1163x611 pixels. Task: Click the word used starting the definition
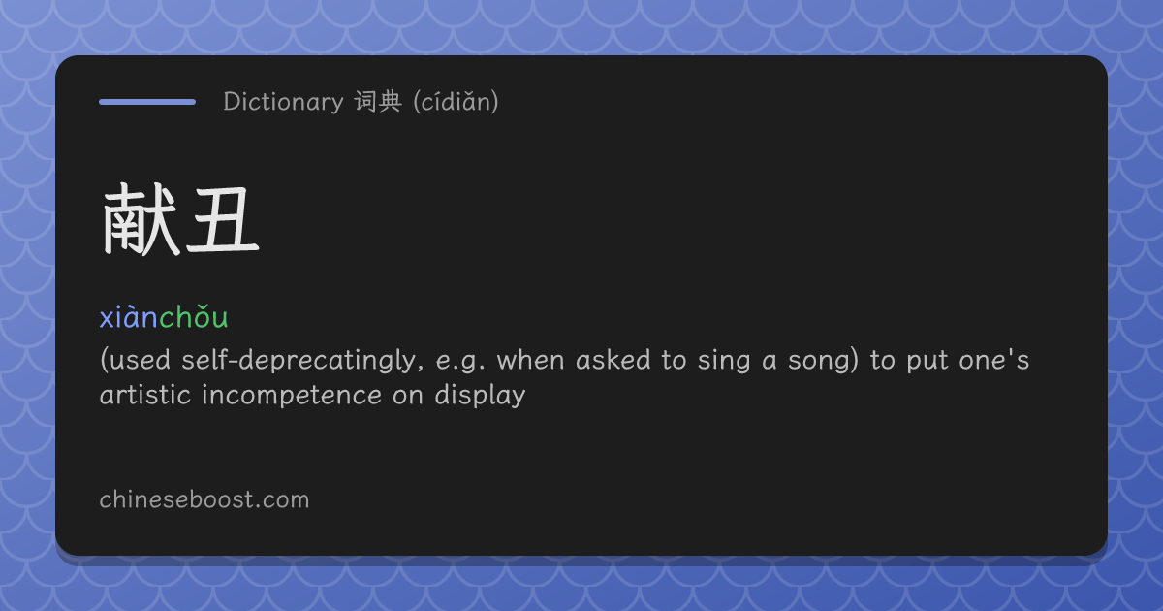137,361
